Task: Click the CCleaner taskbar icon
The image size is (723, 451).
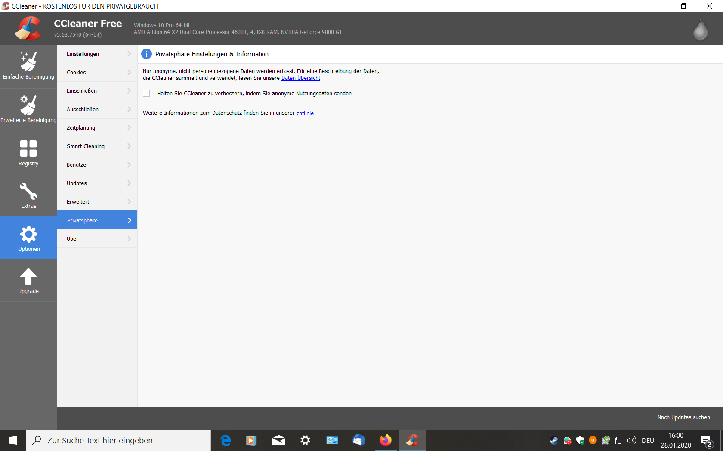Action: [412, 440]
